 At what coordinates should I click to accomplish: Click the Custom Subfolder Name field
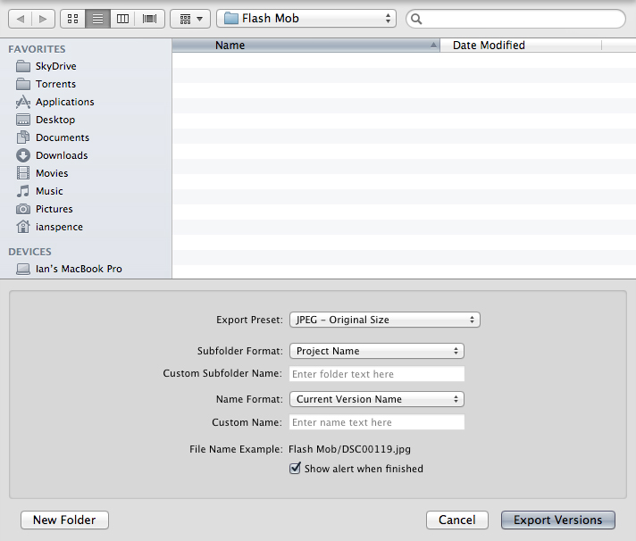coord(376,374)
